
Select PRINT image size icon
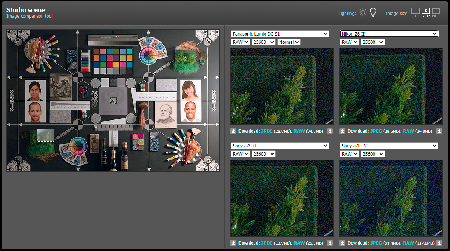[x=436, y=12]
